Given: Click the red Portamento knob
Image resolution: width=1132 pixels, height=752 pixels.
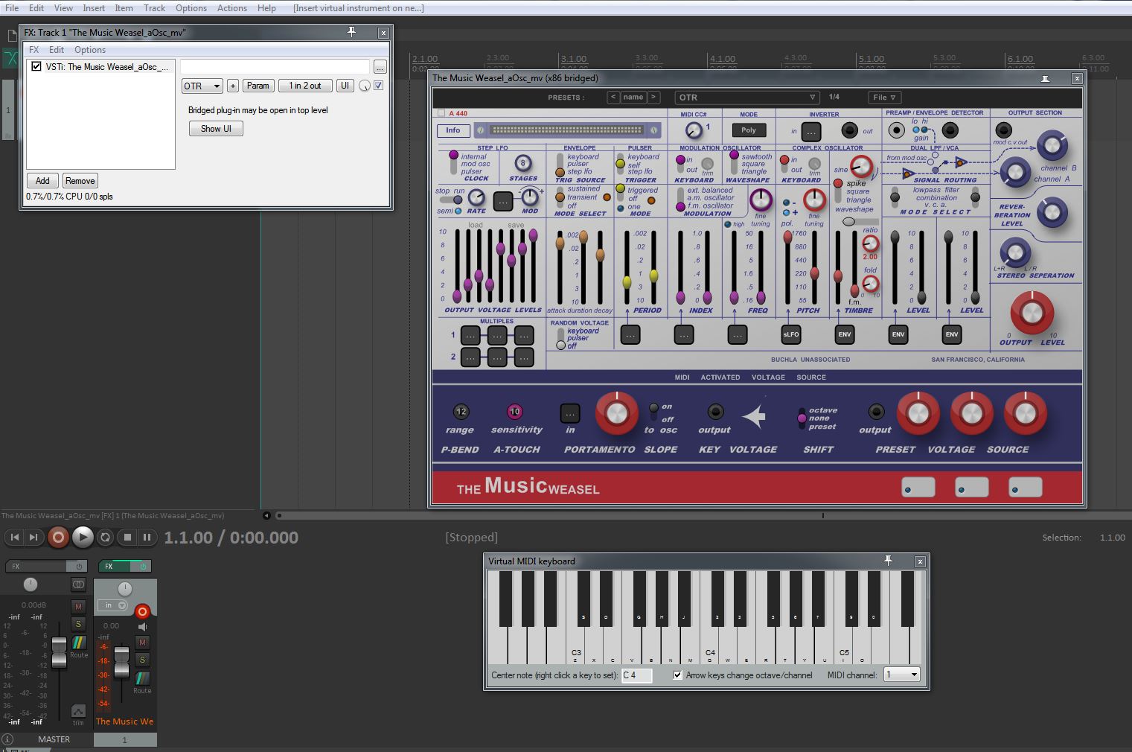Looking at the screenshot, I should click(x=616, y=413).
